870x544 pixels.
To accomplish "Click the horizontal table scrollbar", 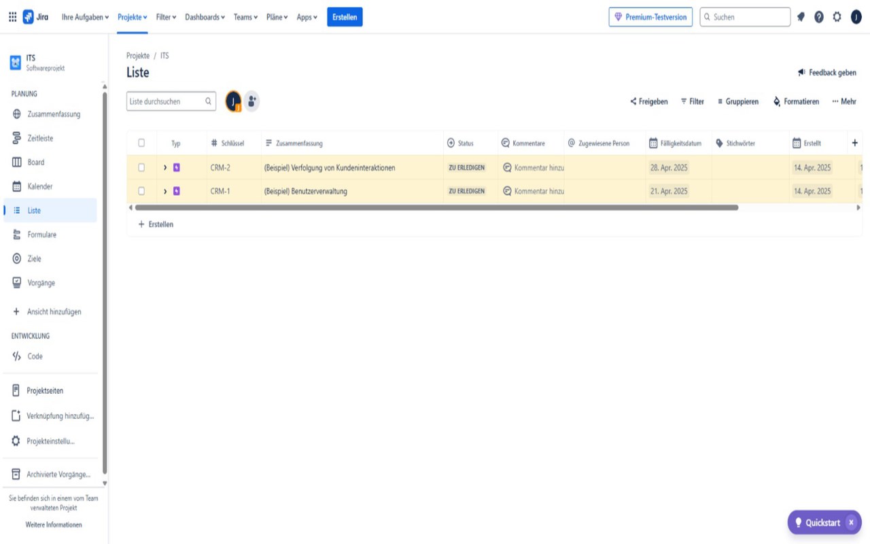I will pos(436,207).
